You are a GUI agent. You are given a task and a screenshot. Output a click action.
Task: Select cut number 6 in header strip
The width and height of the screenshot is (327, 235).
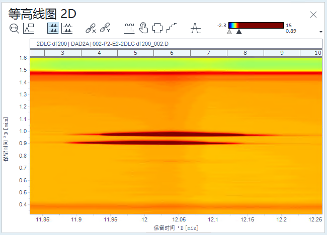pyautogui.click(x=172, y=53)
